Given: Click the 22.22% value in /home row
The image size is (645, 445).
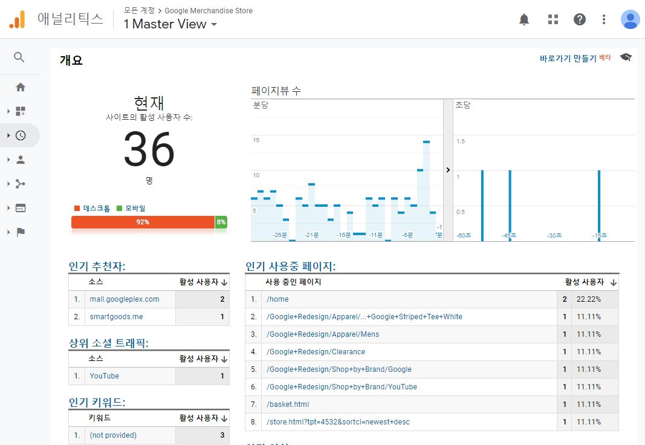Looking at the screenshot, I should point(589,299).
